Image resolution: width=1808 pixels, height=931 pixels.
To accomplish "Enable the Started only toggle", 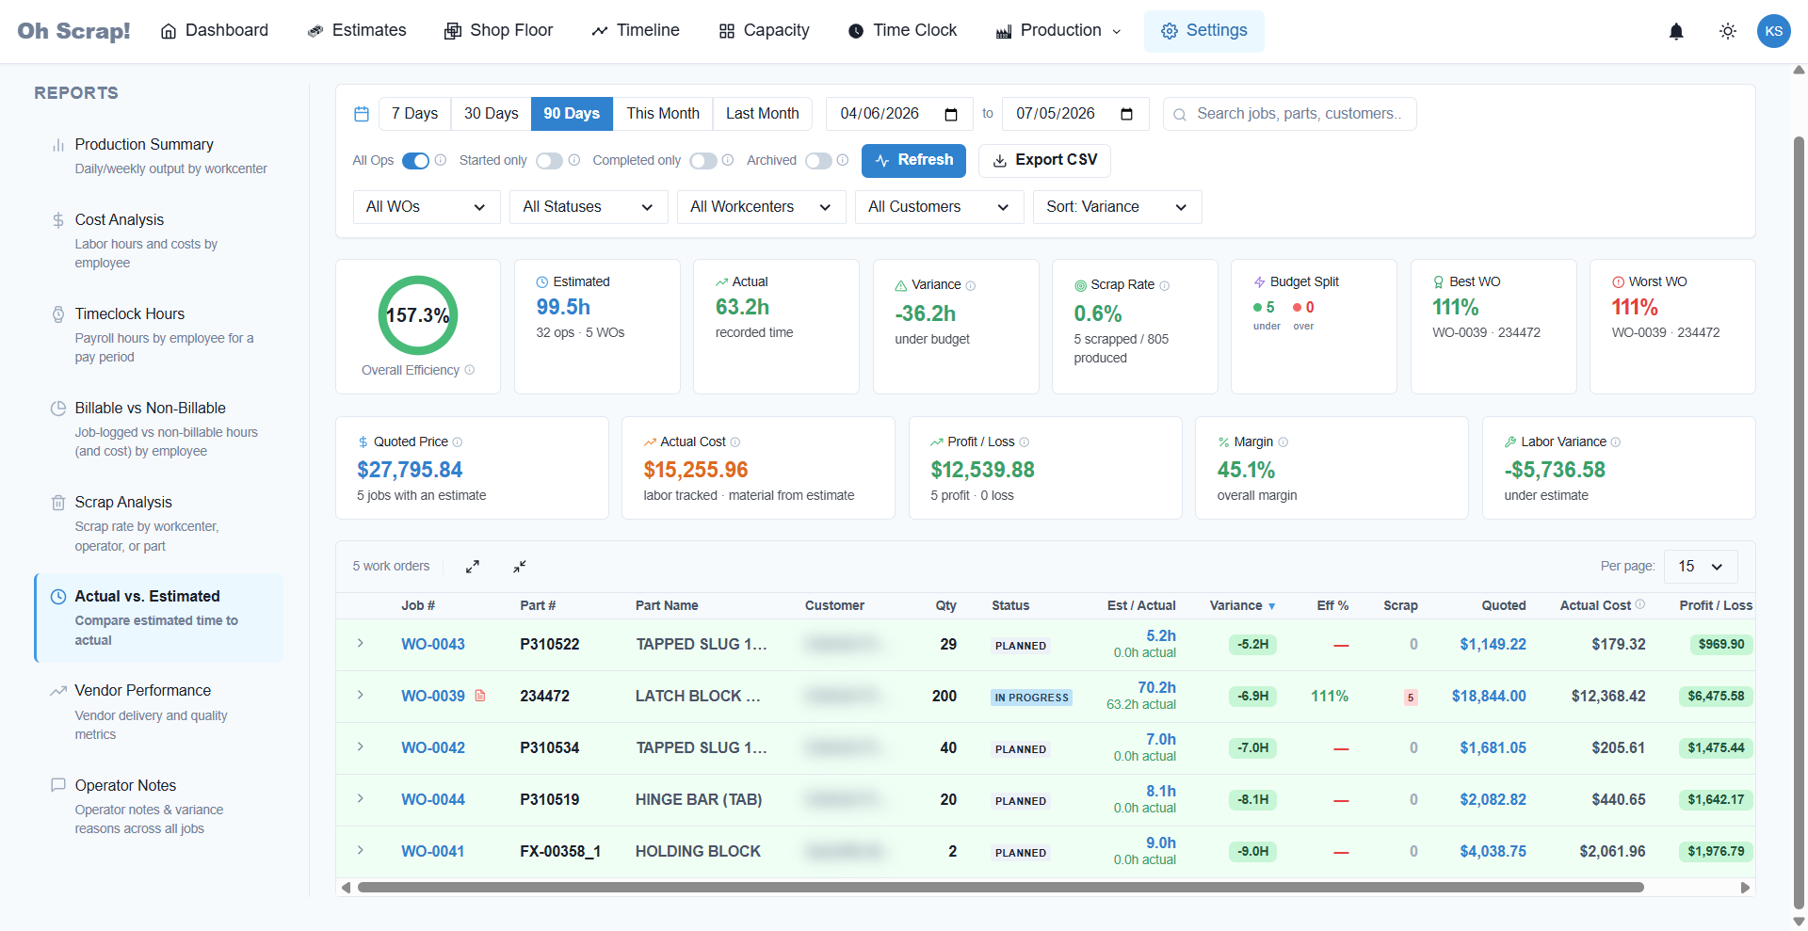I will point(549,161).
